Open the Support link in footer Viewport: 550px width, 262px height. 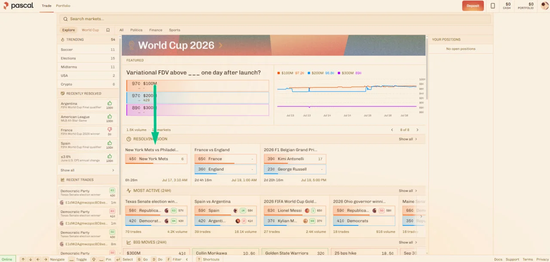512,259
